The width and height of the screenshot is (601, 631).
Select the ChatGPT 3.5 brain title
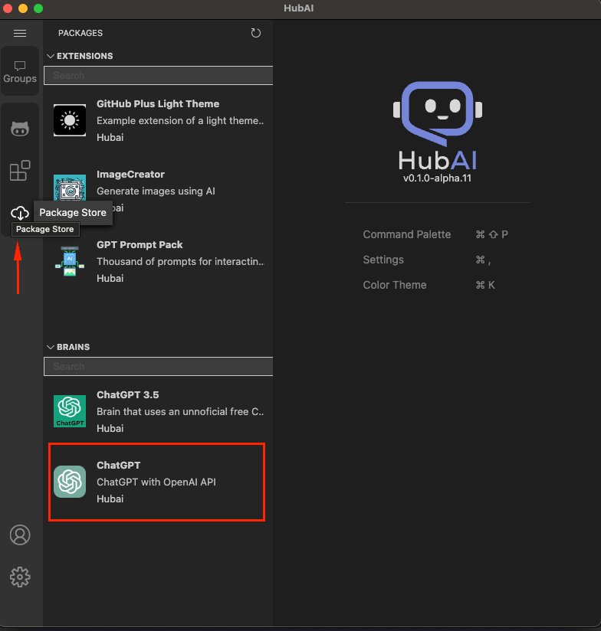tap(128, 395)
